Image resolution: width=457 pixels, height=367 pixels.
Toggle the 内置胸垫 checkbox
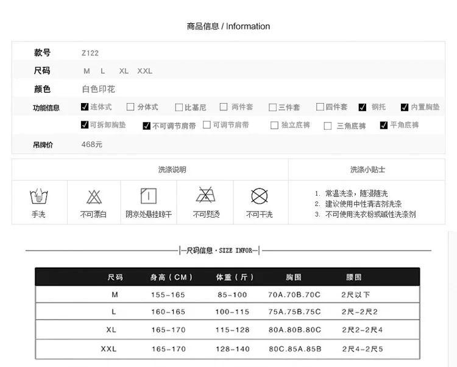tap(405, 107)
